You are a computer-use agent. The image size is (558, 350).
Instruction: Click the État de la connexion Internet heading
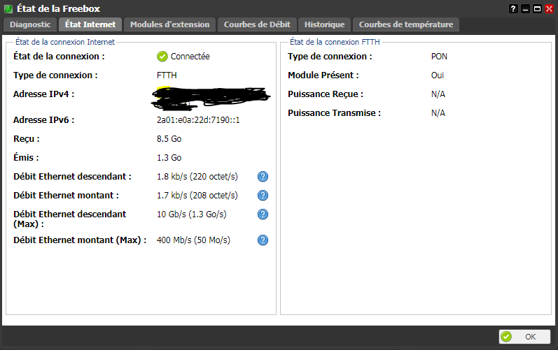(65, 42)
